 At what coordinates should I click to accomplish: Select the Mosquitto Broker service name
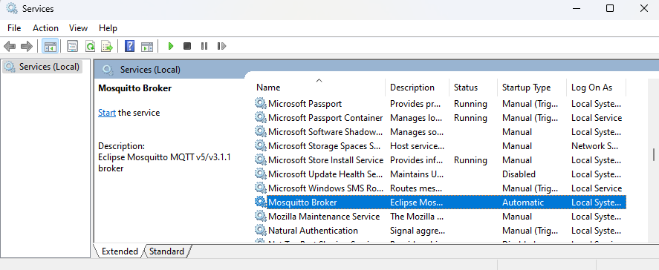302,202
